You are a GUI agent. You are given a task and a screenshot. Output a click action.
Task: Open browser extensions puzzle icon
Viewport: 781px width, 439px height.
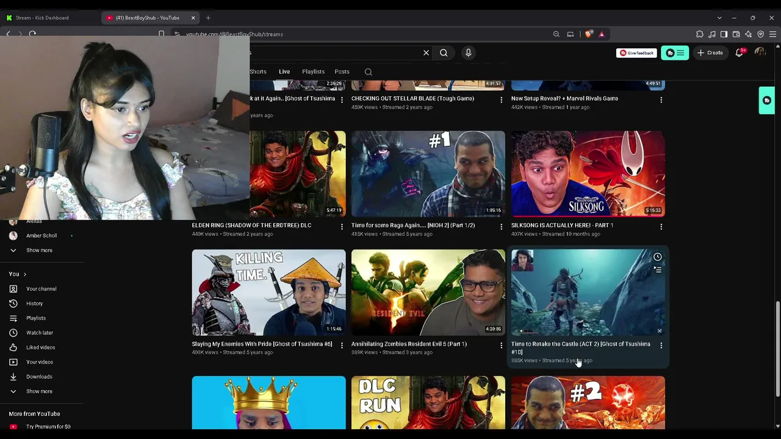[700, 34]
